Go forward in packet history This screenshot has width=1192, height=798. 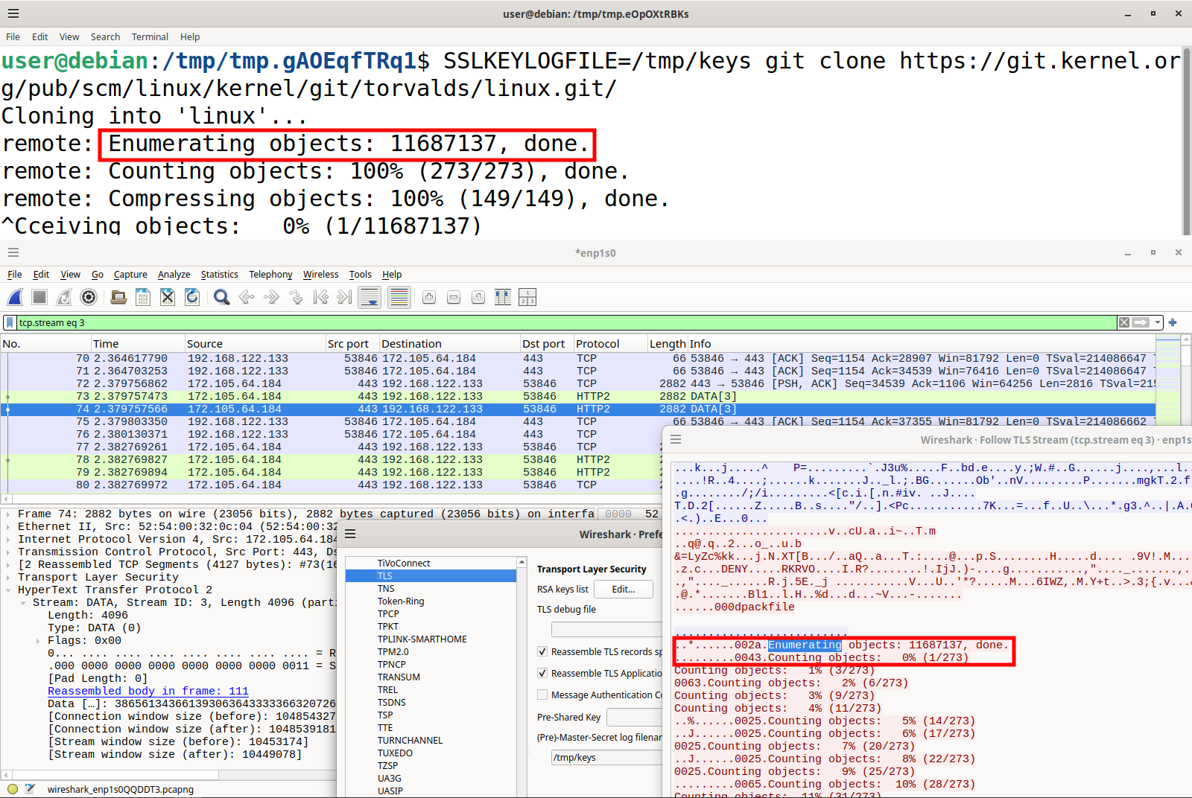click(x=271, y=298)
